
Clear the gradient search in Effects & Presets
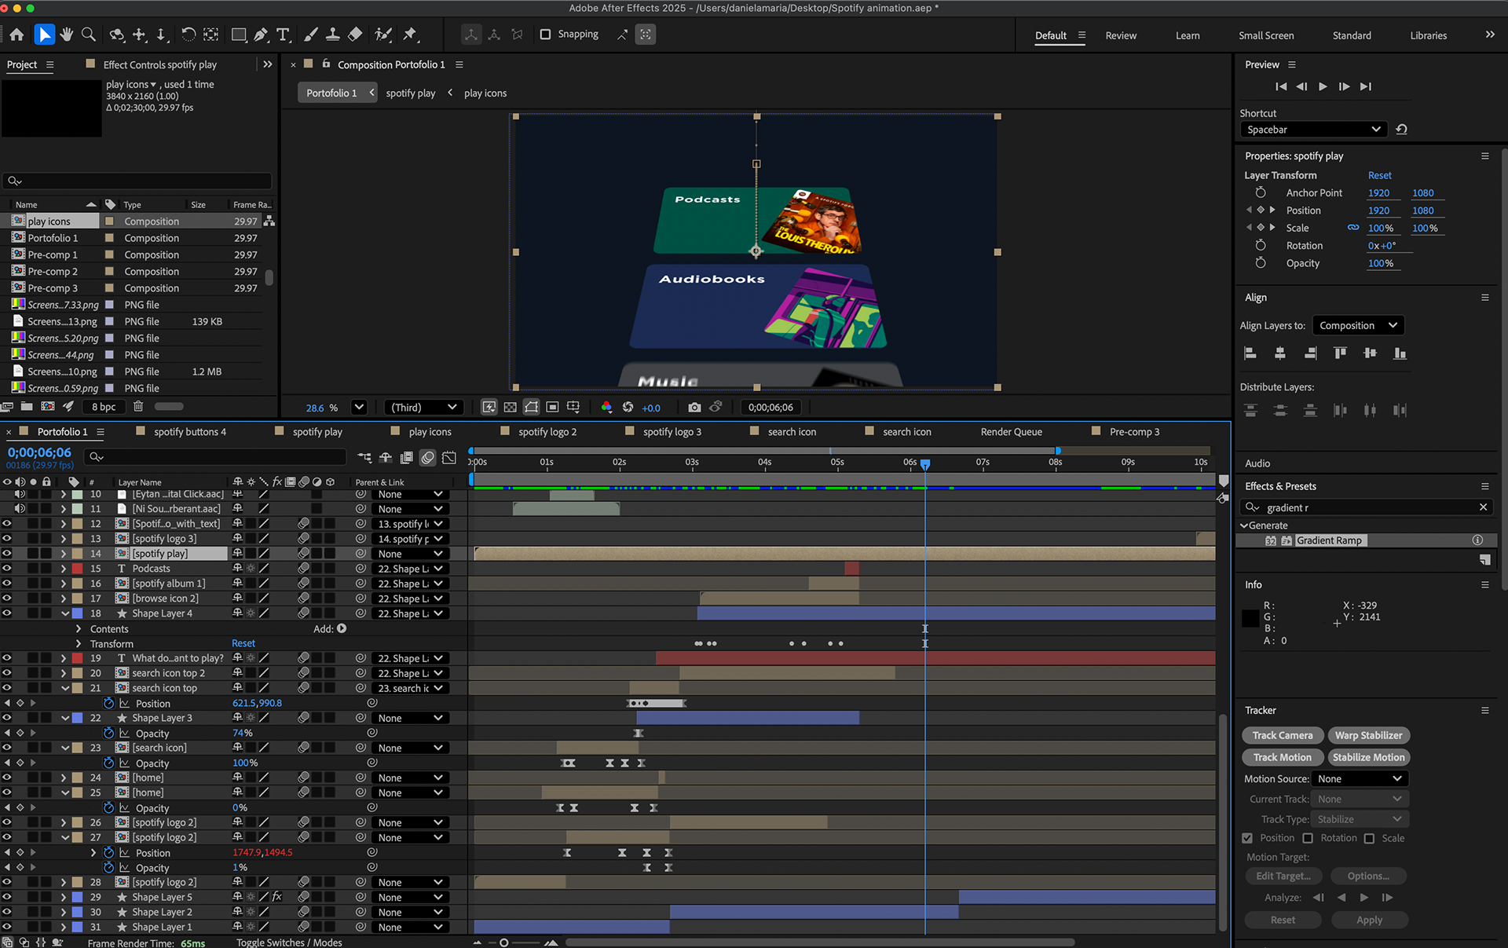[x=1483, y=507]
